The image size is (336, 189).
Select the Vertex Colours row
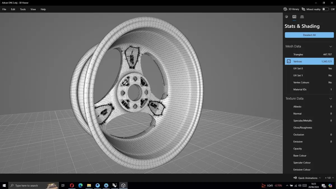[309, 82]
